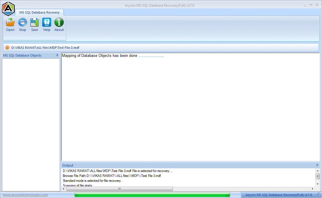Click Output vertical scrollbar down arrow
Image resolution: width=322 pixels, height=198 pixels.
click(x=317, y=184)
